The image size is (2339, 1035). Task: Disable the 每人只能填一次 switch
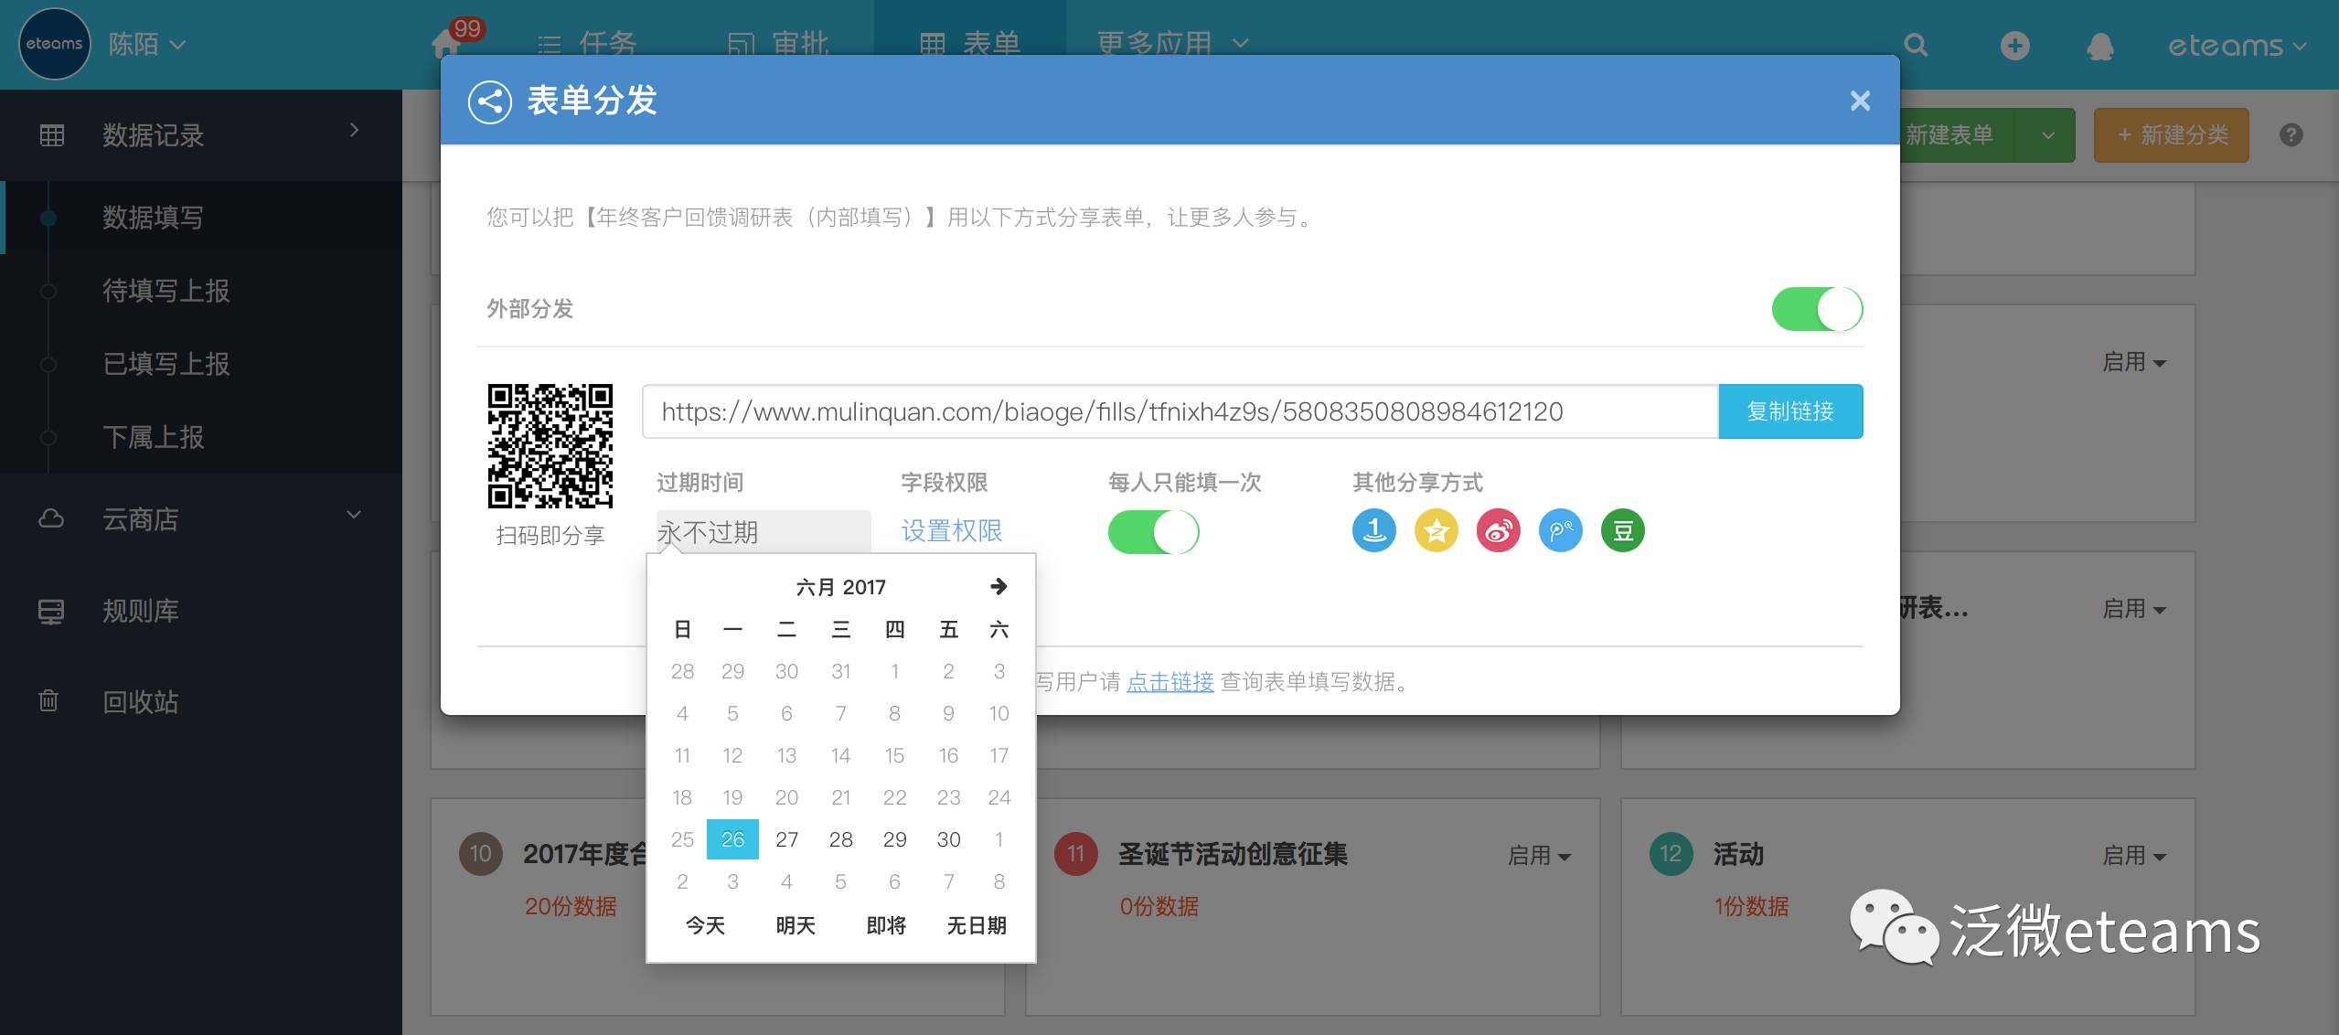pos(1152,532)
